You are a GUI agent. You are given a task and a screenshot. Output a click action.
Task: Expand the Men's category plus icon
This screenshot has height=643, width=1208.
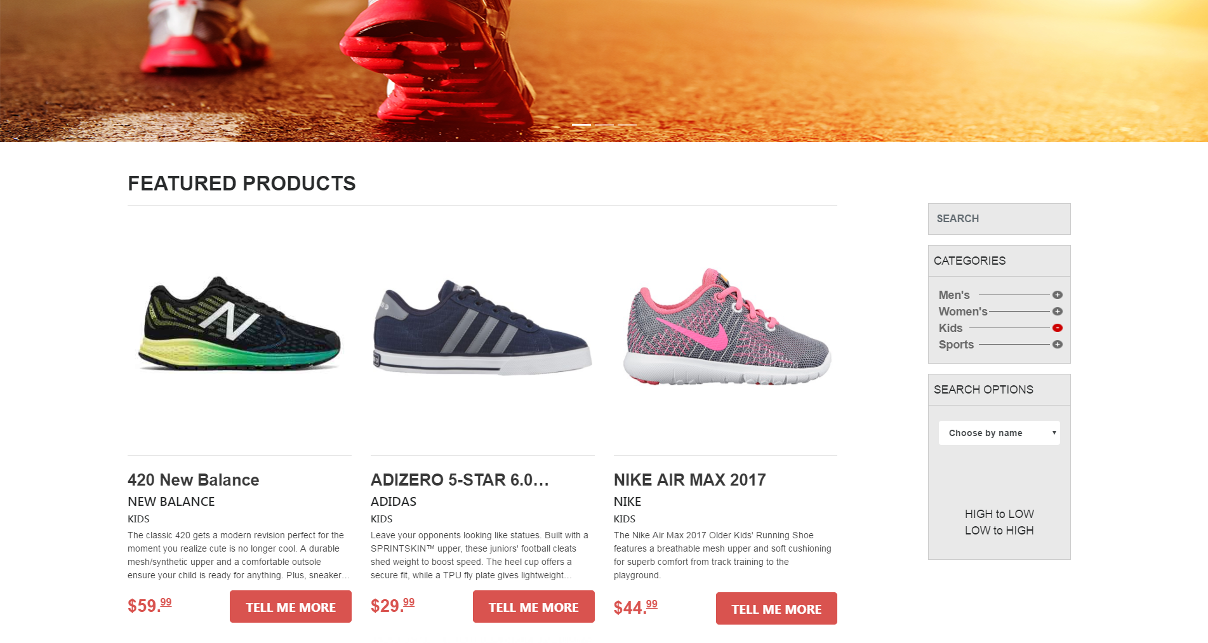click(x=1058, y=295)
